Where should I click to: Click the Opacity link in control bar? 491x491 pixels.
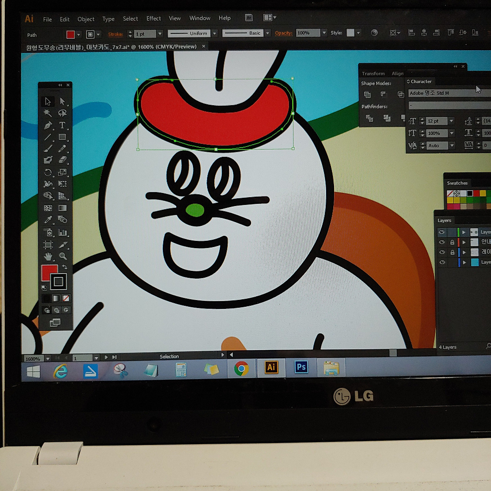point(283,33)
